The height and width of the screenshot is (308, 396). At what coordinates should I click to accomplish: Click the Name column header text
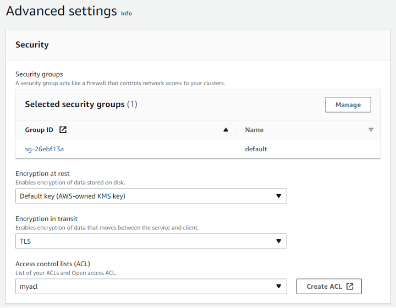tap(254, 130)
